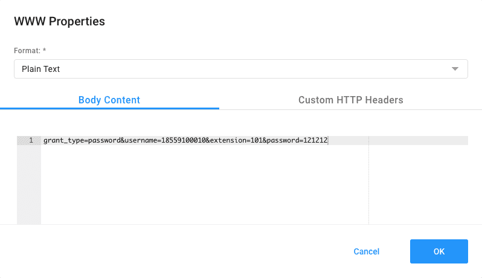Click the blank dialog footer left of Cancel
The image size is (482, 278).
point(181,251)
